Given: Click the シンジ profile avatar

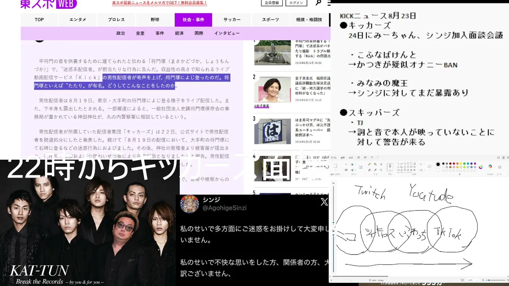Looking at the screenshot, I should 189,204.
